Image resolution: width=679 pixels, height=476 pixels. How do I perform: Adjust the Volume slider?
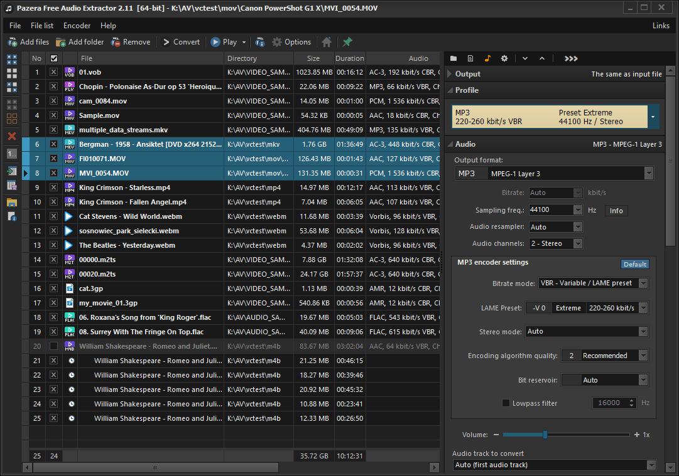[545, 434]
